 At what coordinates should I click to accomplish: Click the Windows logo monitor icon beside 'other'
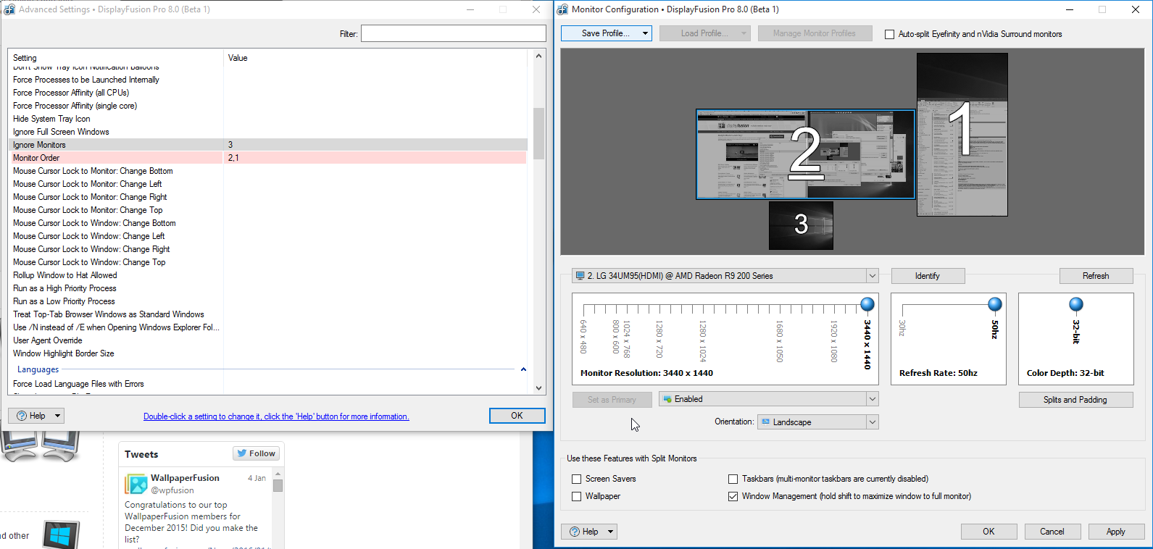(61, 535)
